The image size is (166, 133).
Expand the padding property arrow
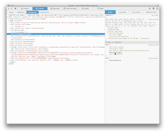coord(108,29)
